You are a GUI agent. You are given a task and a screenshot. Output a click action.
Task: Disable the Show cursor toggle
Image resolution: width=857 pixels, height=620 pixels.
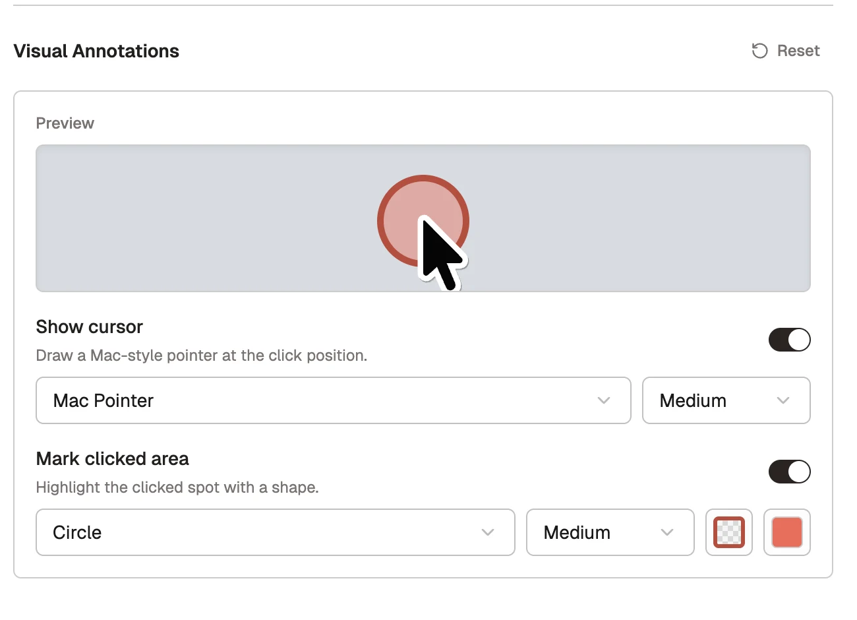point(789,340)
